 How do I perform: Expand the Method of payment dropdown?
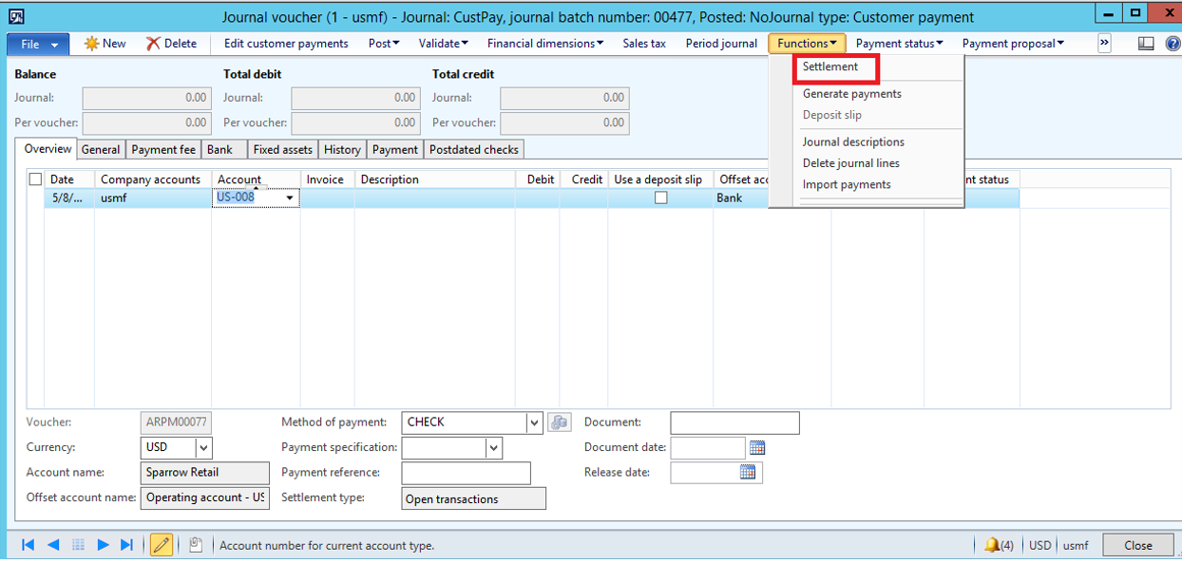[534, 422]
